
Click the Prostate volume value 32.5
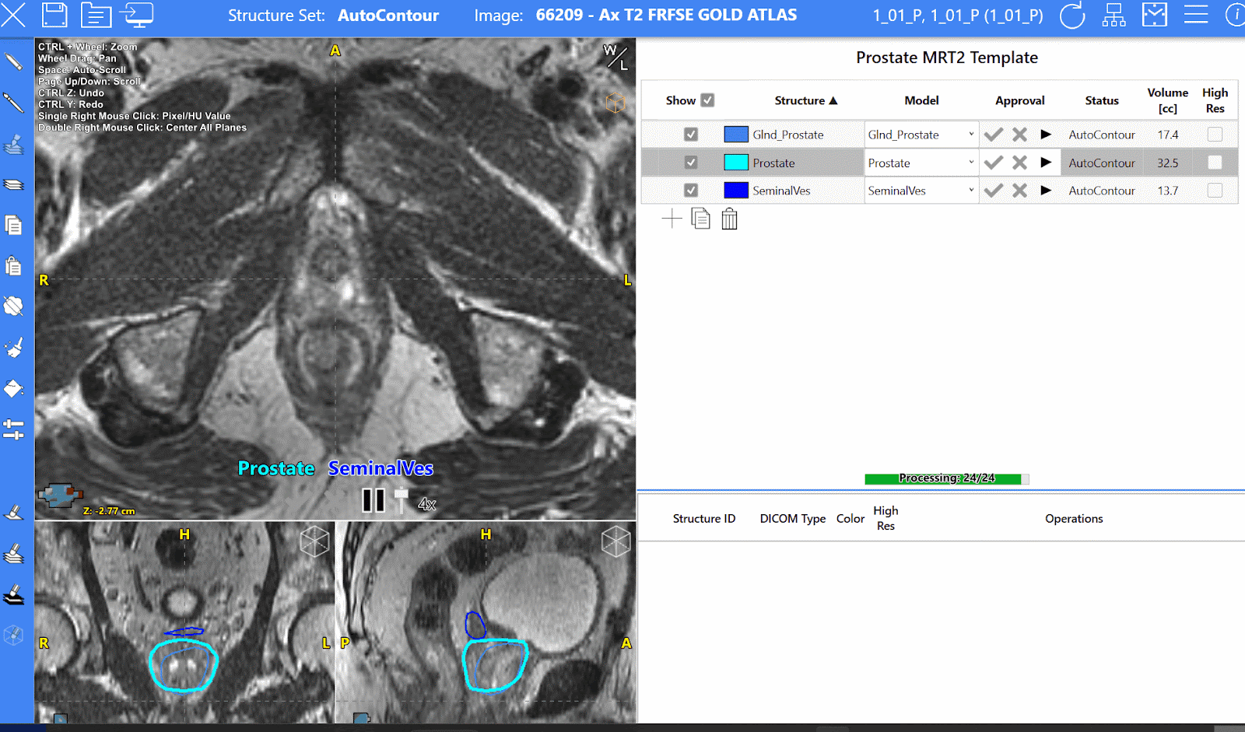(x=1167, y=163)
